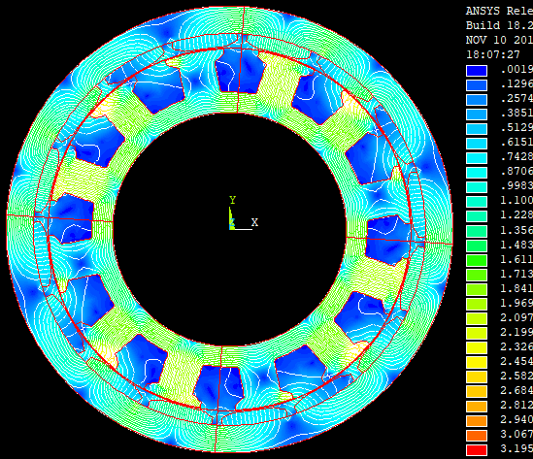Click the X axis label
Screen dimensions: 533x459
click(x=254, y=222)
